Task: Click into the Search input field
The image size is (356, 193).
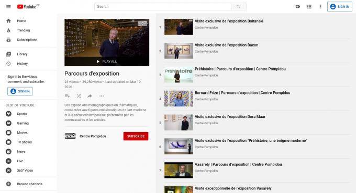Action: pyautogui.click(x=163, y=7)
